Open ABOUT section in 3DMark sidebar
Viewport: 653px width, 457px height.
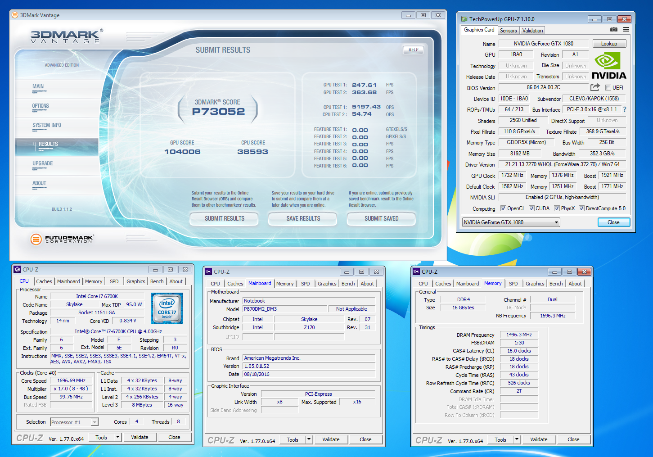point(39,184)
